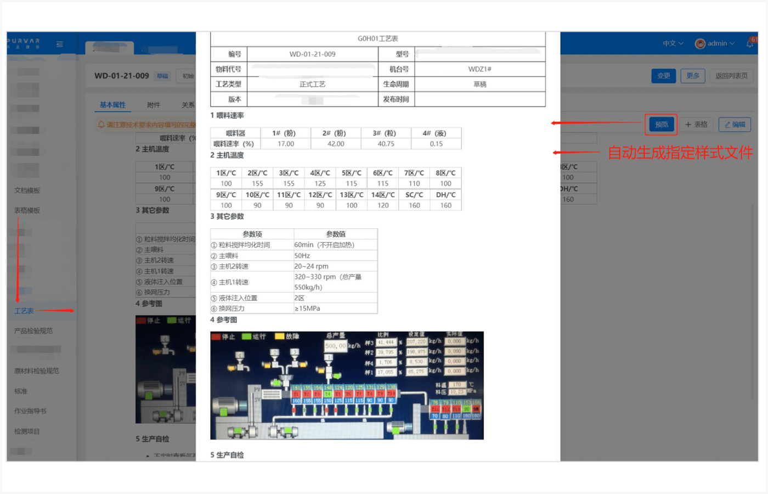The image size is (768, 494).
Task: Click the admin user avatar
Action: click(700, 44)
